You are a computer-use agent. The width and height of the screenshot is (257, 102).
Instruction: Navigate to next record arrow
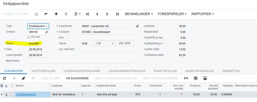(107, 14)
